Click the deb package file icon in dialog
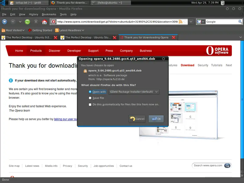Viewport: 244px width, 183px height. (x=85, y=71)
